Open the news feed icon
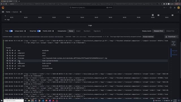 (x=174, y=8)
